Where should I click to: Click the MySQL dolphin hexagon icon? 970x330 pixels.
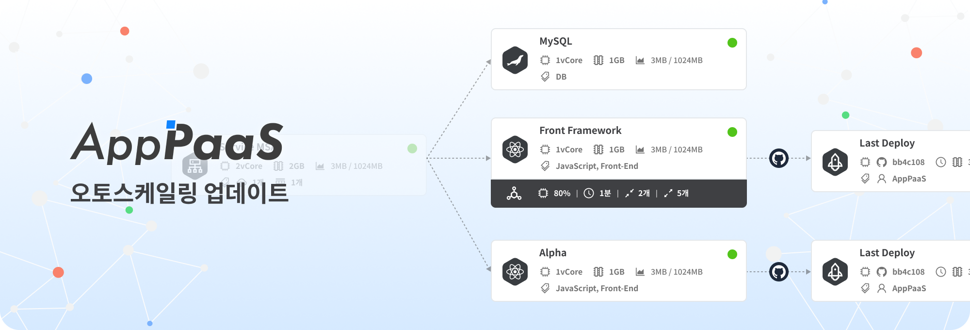[515, 60]
